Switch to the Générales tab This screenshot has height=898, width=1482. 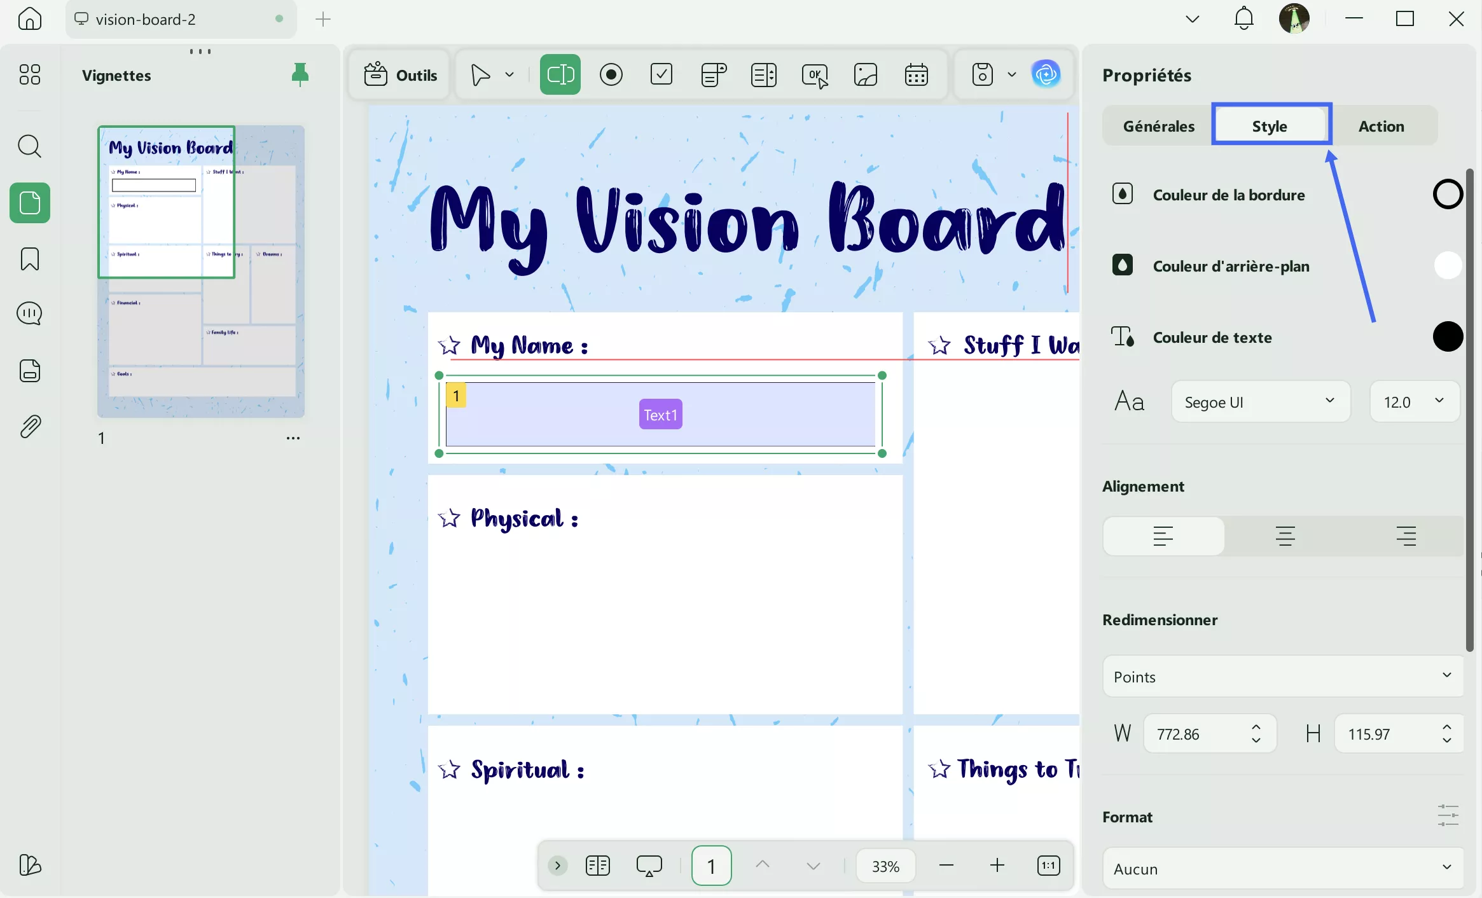1158,126
